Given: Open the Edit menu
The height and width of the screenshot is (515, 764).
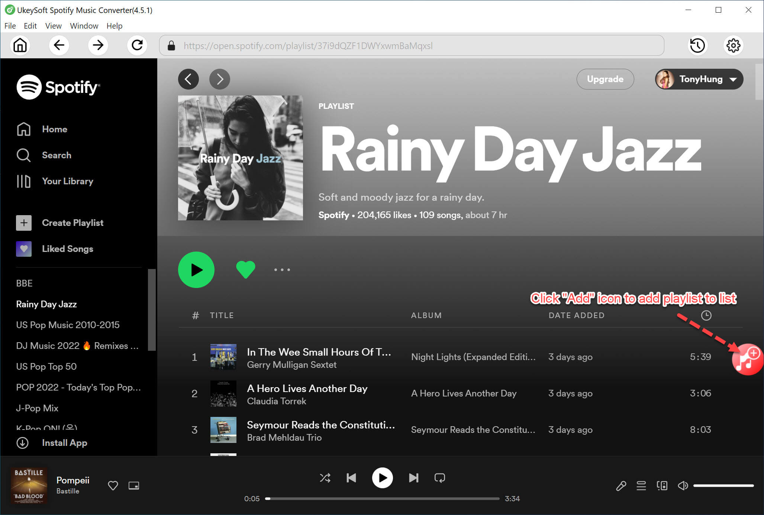Looking at the screenshot, I should [30, 26].
